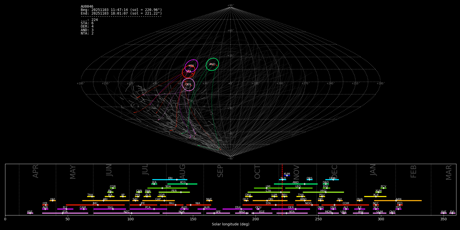Select the MON shower label in the timeline
Image resolution: width=460 pixels, height=230 pixels.
point(328,212)
